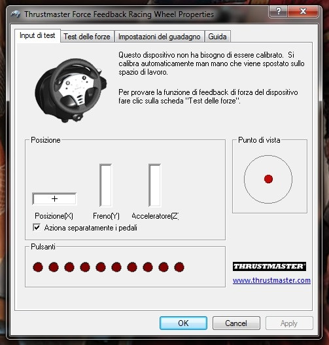Screen dimensions: 329x345
Task: Click the fifth red button indicator
Action: click(x=101, y=267)
